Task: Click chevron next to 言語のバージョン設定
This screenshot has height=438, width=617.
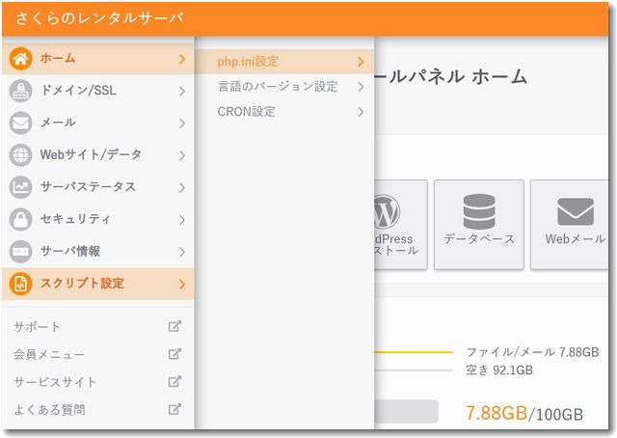Action: 361,87
